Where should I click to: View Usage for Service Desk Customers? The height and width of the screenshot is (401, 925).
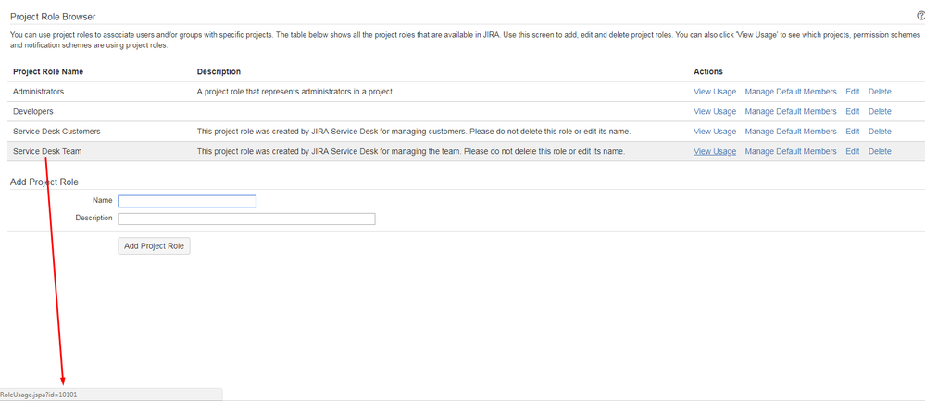(715, 131)
